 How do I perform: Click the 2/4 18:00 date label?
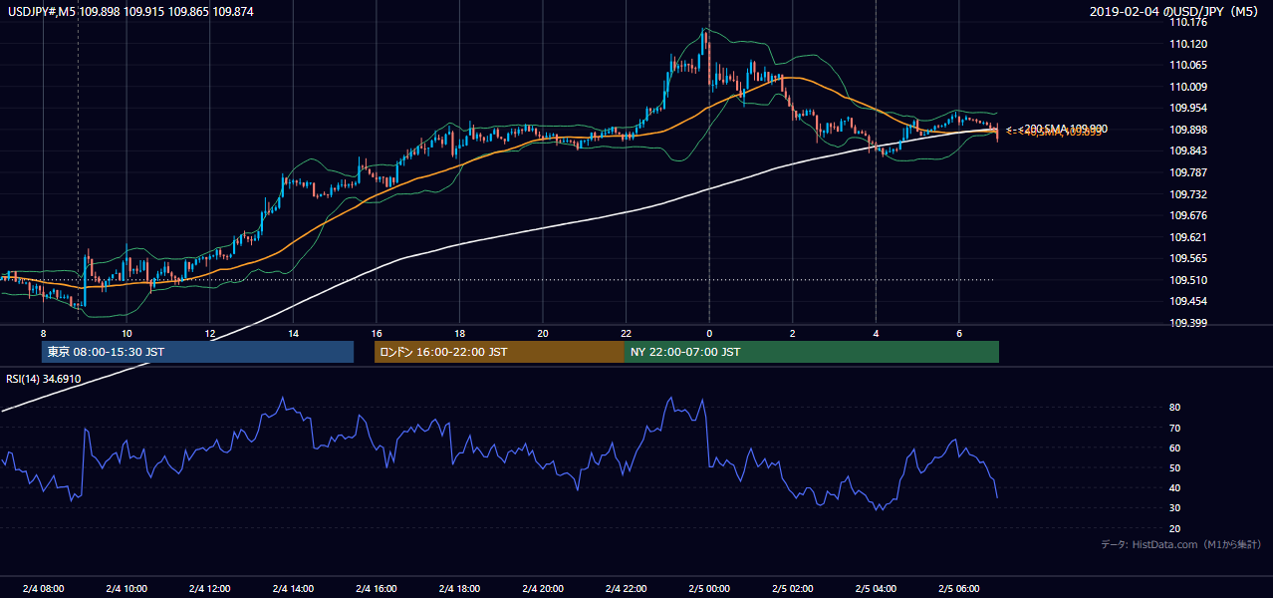(459, 588)
